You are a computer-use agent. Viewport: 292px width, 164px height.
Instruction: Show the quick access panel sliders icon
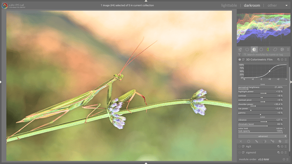point(240,49)
